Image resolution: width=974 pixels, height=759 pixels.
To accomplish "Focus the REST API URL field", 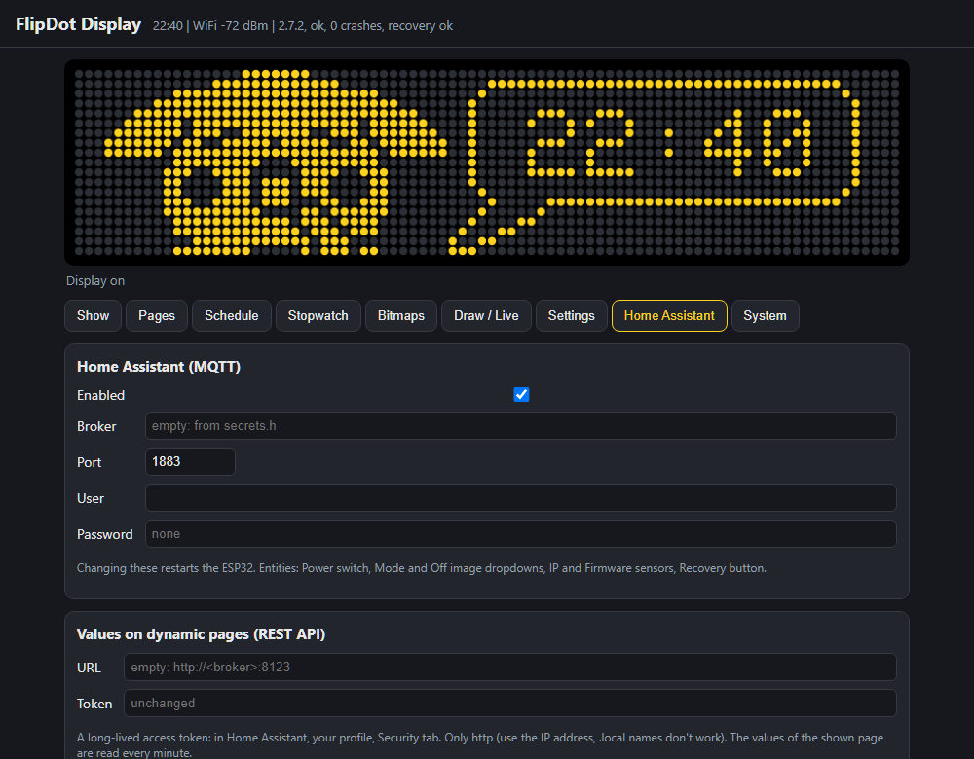I will (510, 668).
